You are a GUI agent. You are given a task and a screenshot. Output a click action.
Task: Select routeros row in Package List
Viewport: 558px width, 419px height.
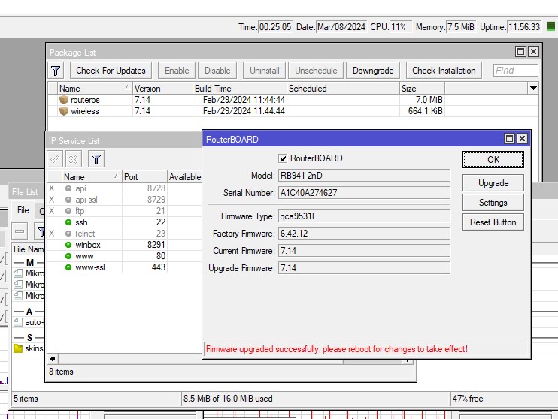tap(293, 100)
